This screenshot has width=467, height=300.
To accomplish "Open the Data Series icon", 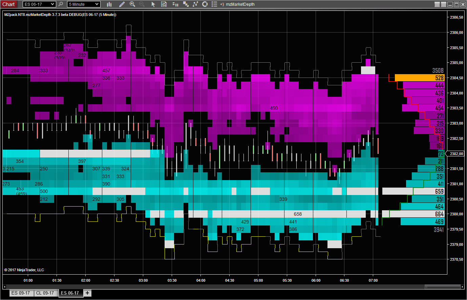I will pyautogui.click(x=186, y=4).
